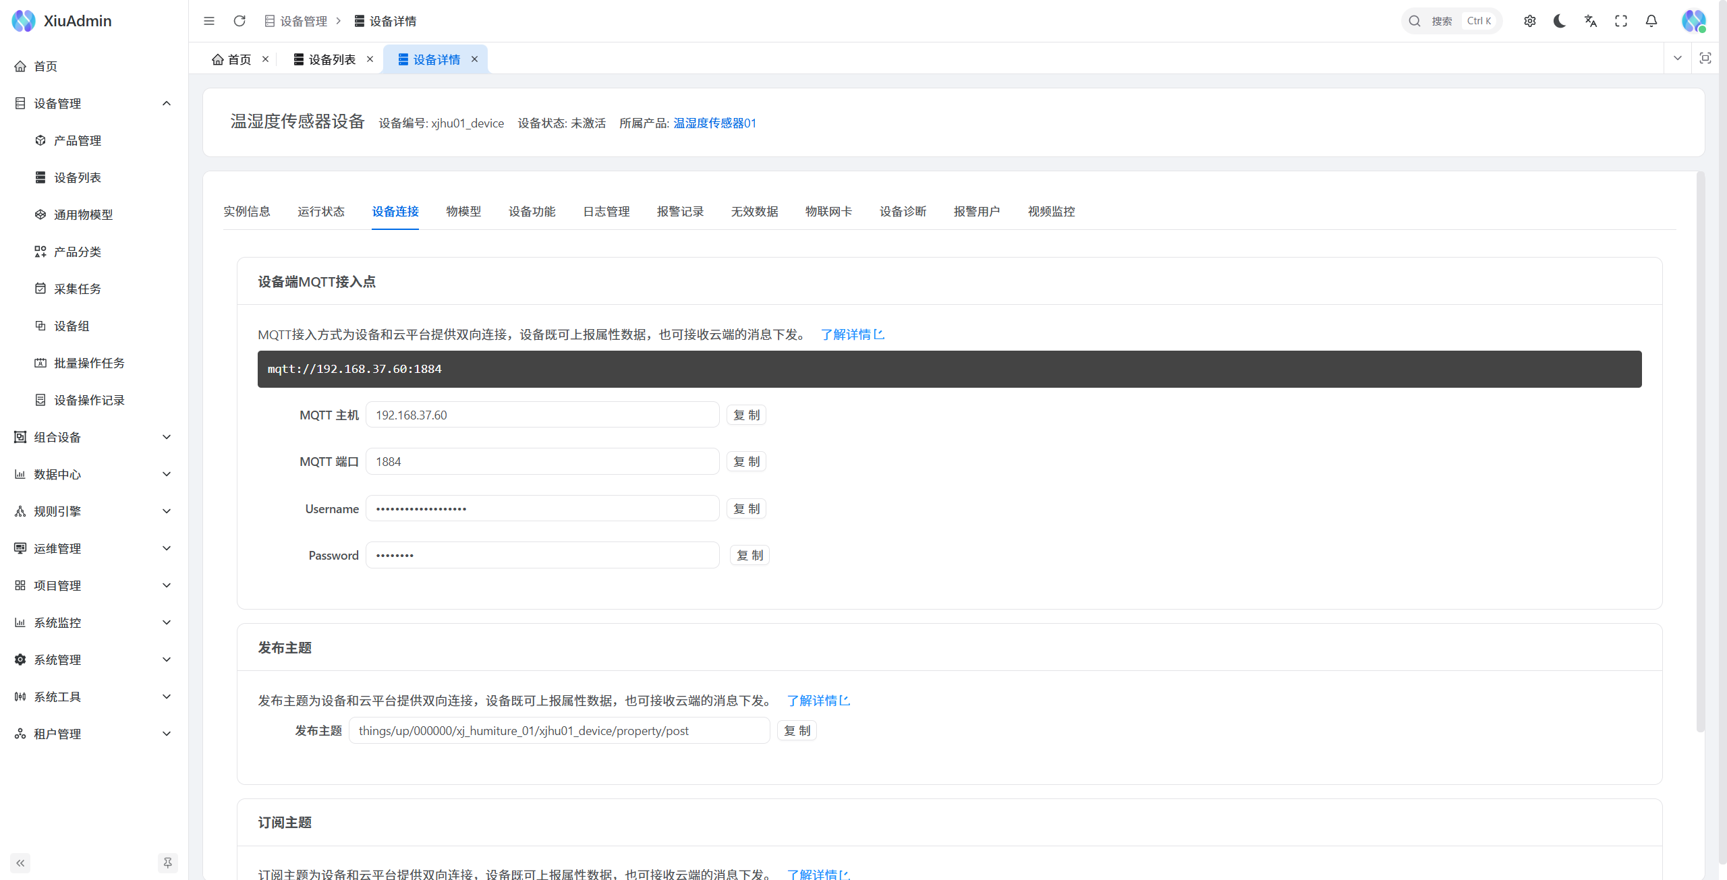Screen dimensions: 1727x880
Task: Copy the MQTT 主机 value
Action: pos(746,415)
